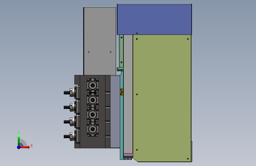Pick the bottom-right screw hole on olive panel
Screen dimensions: 256x166
pos(188,159)
